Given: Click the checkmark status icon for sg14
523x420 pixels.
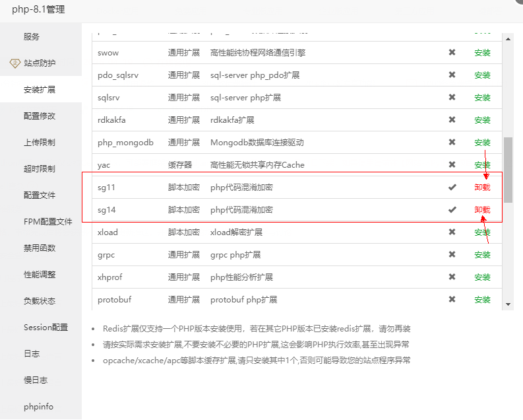Looking at the screenshot, I should tap(452, 210).
